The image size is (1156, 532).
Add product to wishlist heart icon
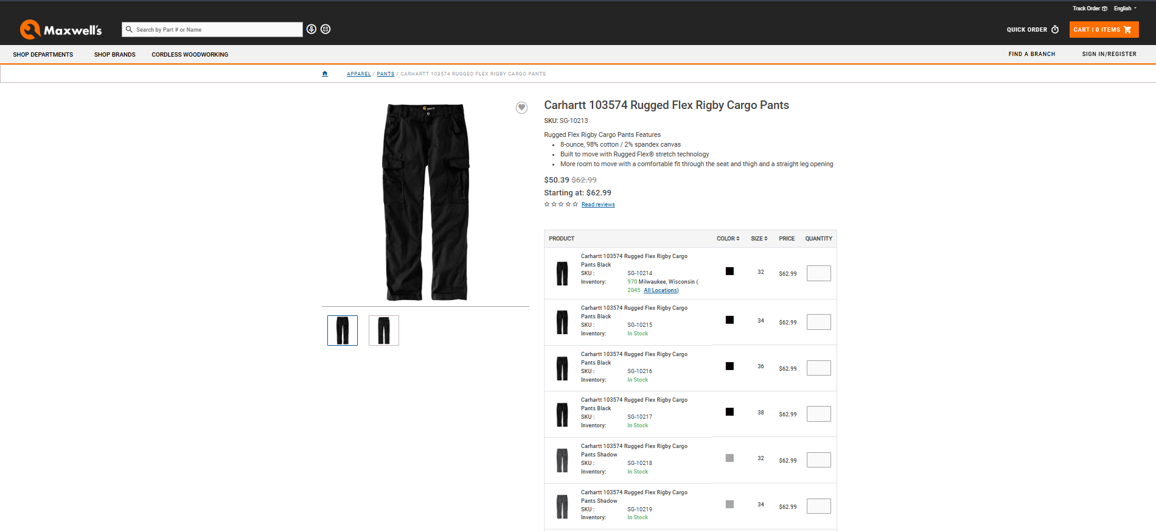tap(521, 108)
